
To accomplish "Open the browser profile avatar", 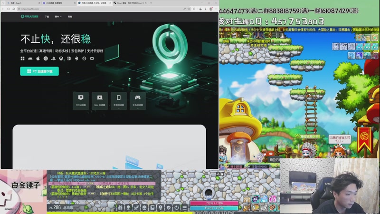I will point(211,9).
